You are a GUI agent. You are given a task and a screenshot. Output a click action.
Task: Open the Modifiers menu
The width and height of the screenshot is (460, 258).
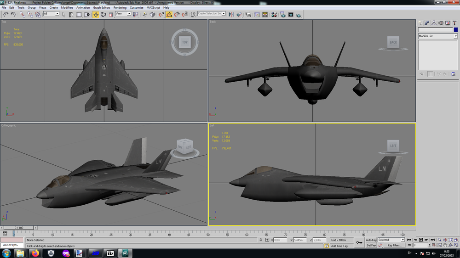(67, 8)
